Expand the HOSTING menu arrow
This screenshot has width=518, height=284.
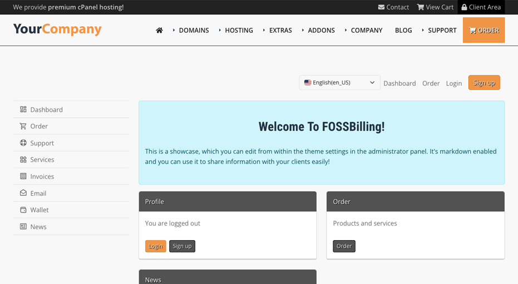point(220,31)
